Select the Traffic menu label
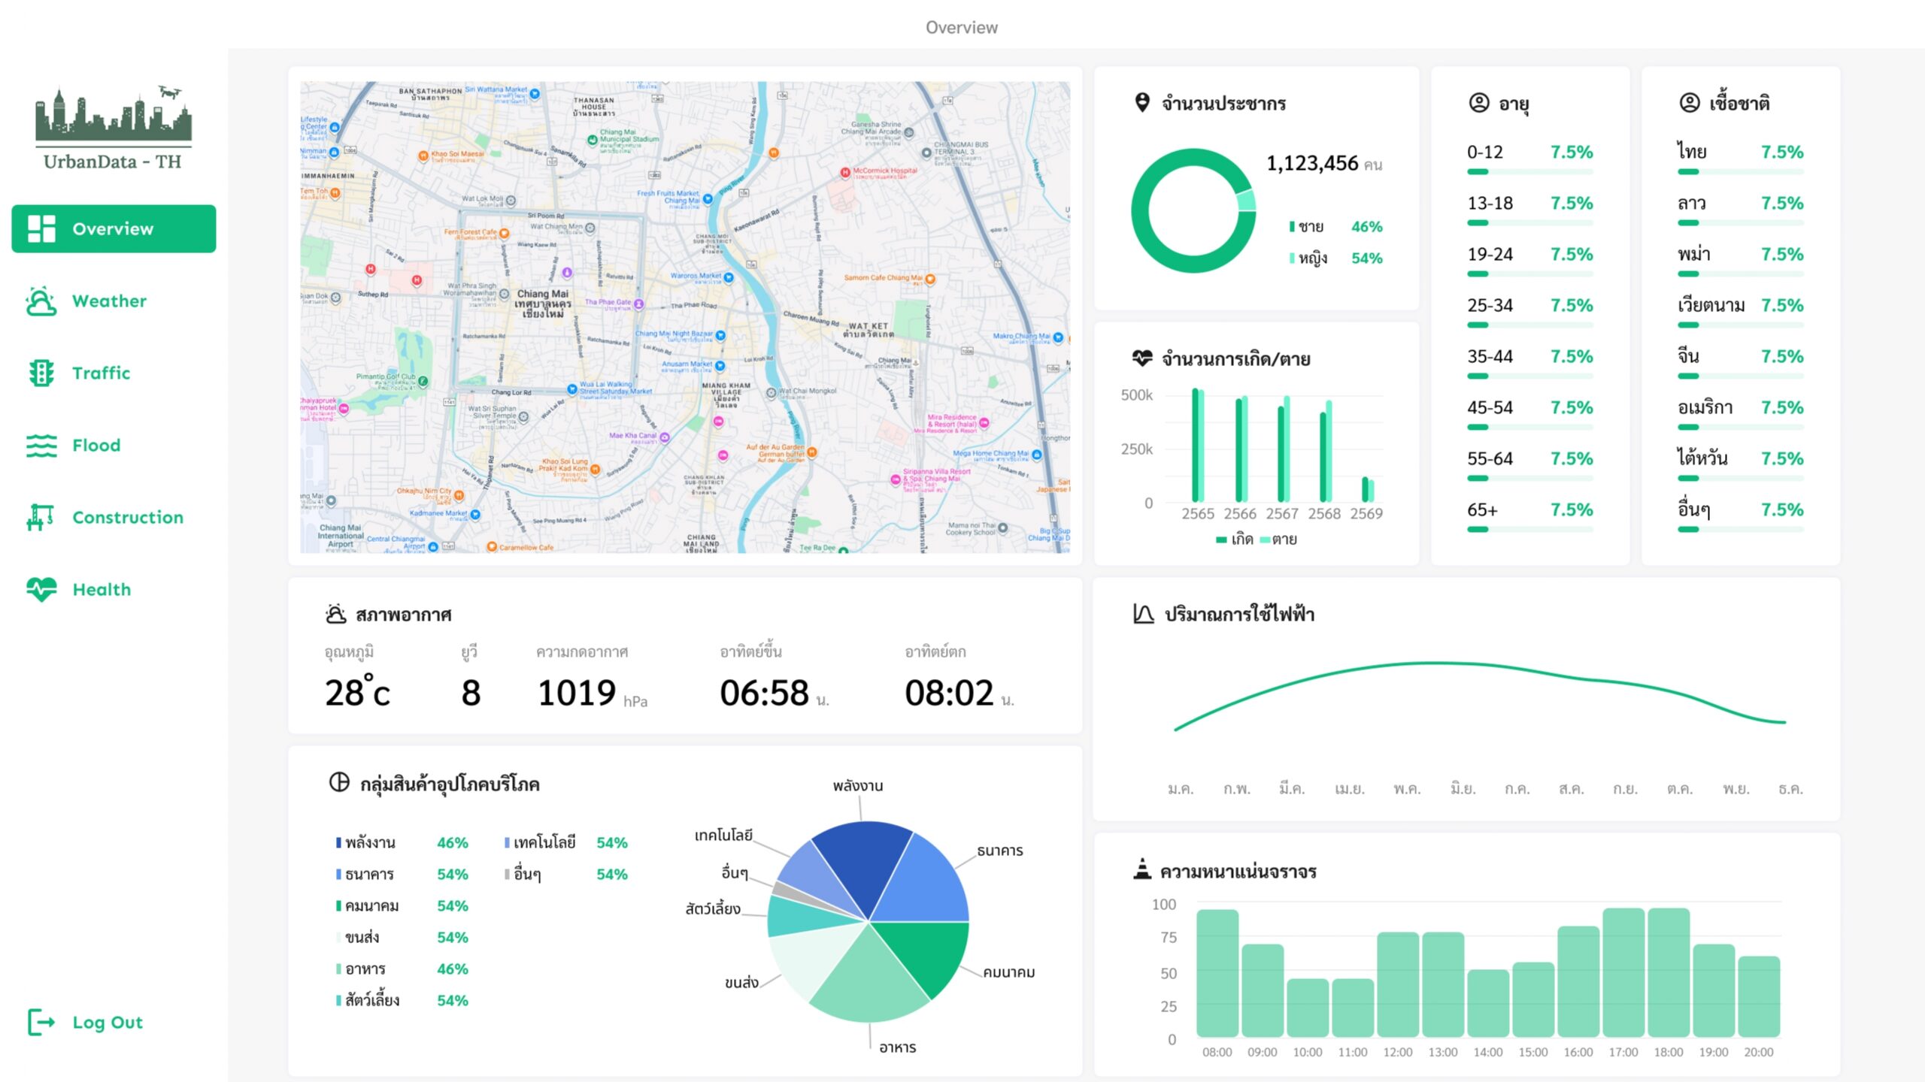The image size is (1925, 1082). pos(101,373)
